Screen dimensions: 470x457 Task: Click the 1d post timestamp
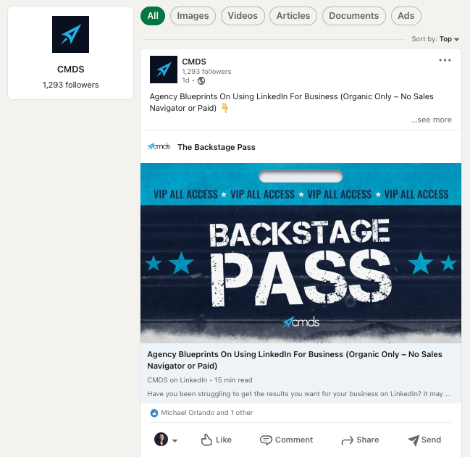tap(185, 80)
